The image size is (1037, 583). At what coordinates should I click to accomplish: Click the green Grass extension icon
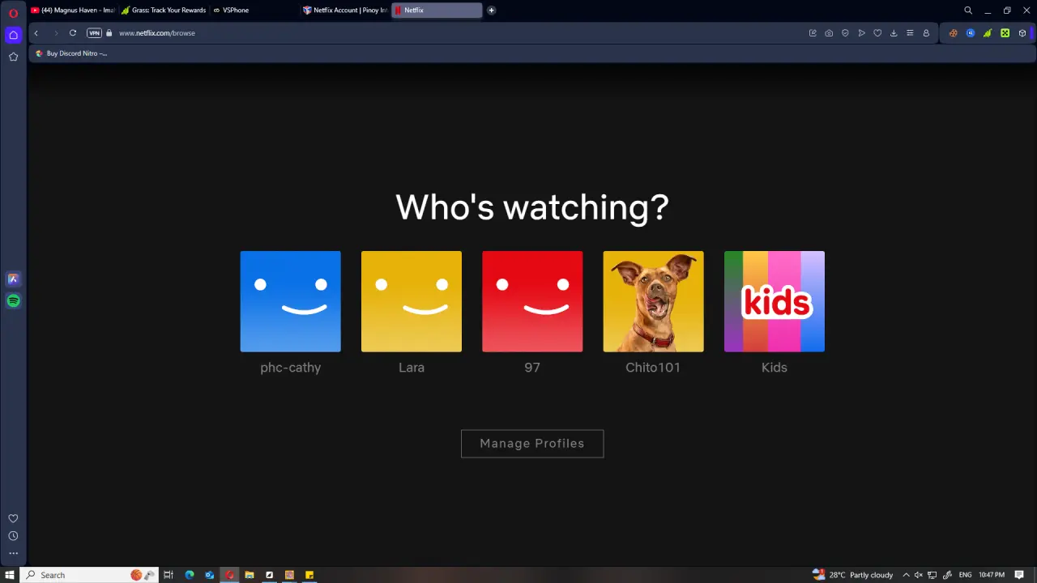[x=988, y=33]
